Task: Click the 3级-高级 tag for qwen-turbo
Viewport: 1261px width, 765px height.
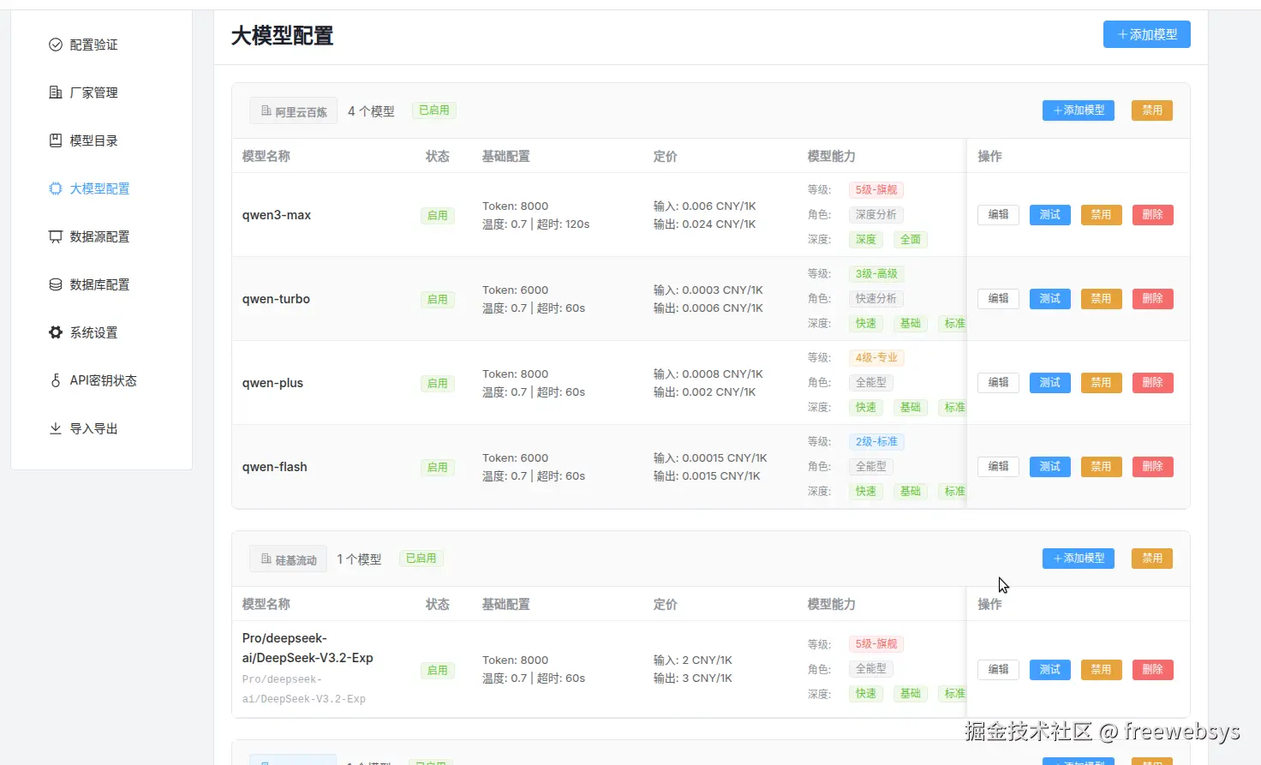Action: 876,274
